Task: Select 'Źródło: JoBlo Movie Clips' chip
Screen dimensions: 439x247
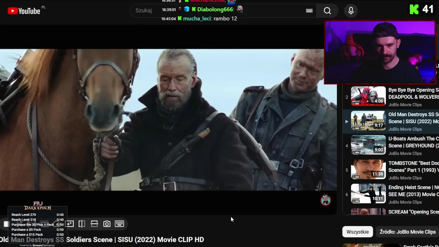Action: click(x=407, y=232)
